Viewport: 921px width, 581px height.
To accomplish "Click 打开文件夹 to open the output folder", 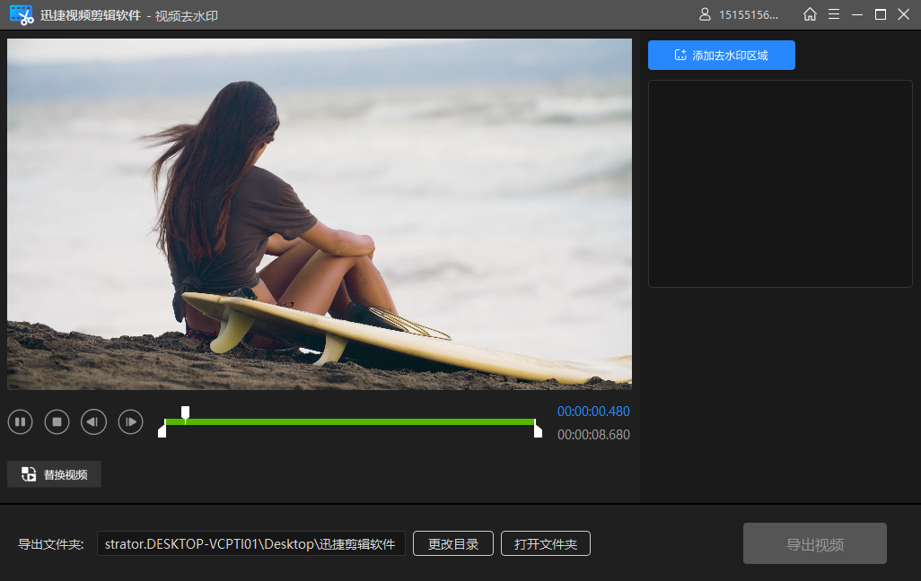I will pos(545,543).
